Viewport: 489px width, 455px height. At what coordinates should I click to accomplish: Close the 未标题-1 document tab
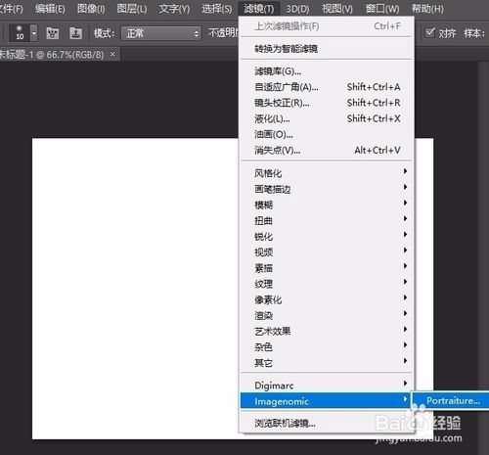click(x=112, y=54)
